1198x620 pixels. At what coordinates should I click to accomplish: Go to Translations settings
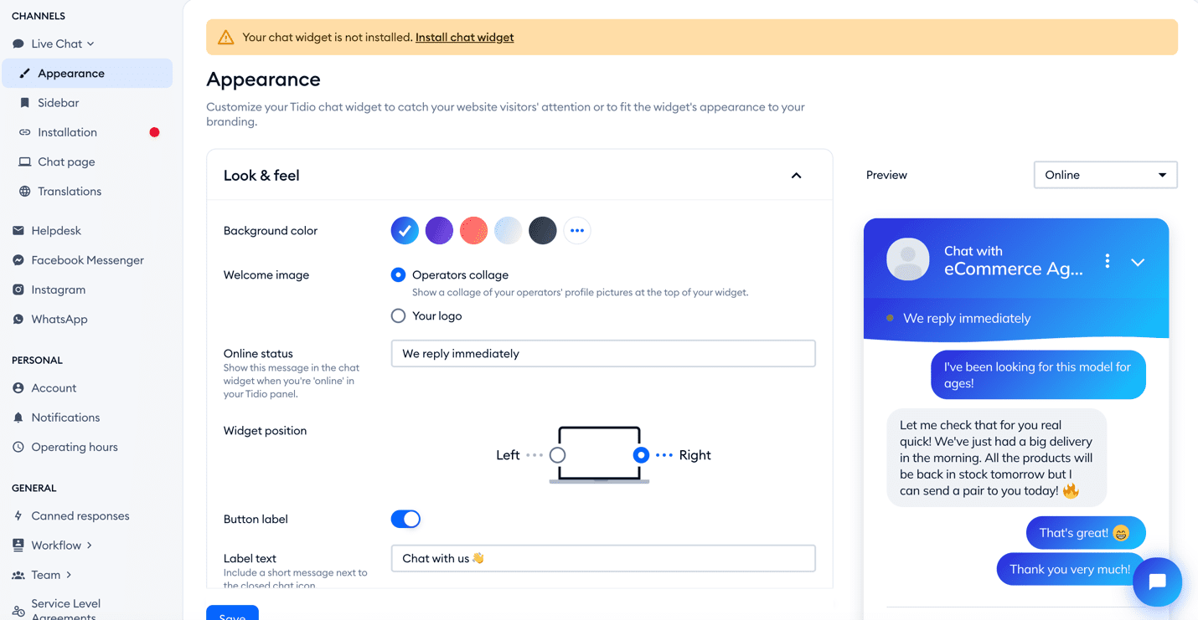[70, 191]
